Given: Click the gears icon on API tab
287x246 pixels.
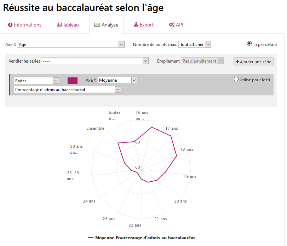Looking at the screenshot, I should tap(172, 25).
